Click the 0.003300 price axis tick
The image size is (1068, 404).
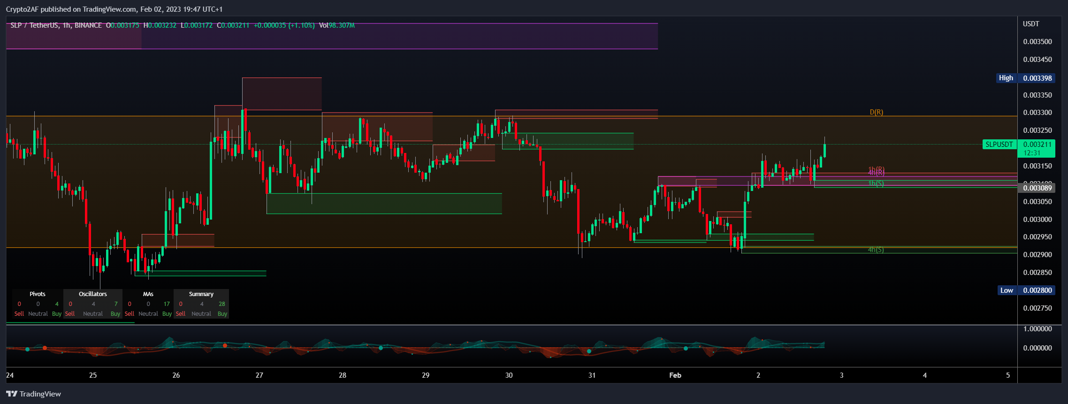1037,113
